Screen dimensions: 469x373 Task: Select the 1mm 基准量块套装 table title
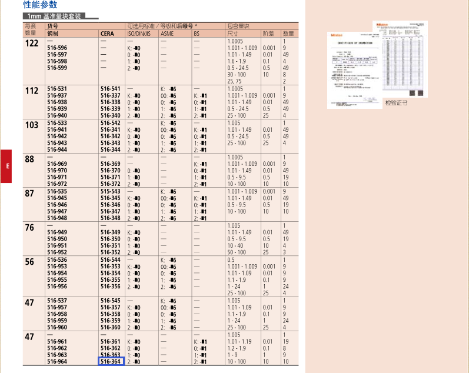tap(54, 16)
